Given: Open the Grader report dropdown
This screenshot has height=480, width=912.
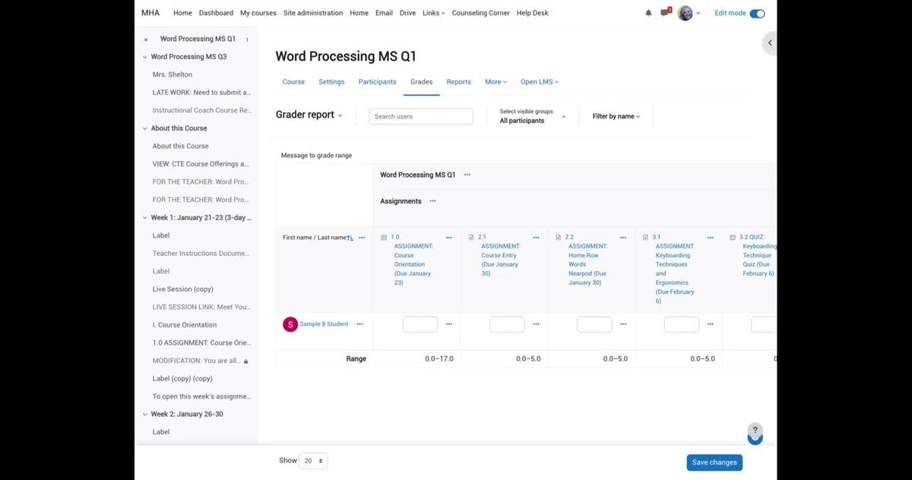Looking at the screenshot, I should pos(309,115).
